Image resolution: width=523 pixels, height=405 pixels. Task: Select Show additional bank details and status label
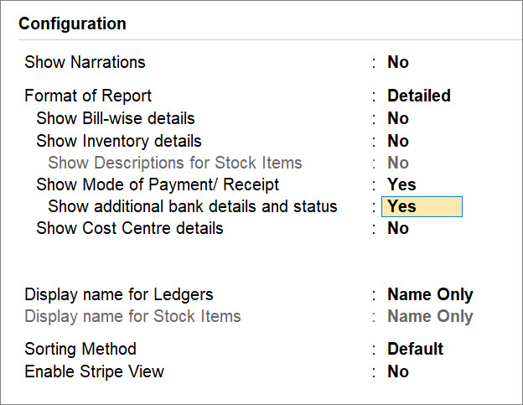pos(193,206)
